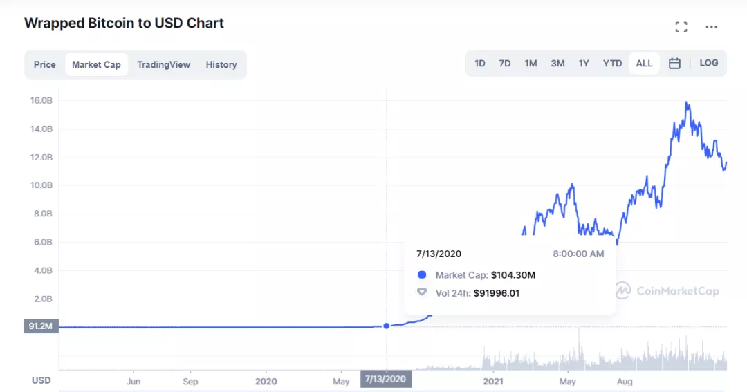The width and height of the screenshot is (747, 392).
Task: Show the History tab
Action: 221,64
